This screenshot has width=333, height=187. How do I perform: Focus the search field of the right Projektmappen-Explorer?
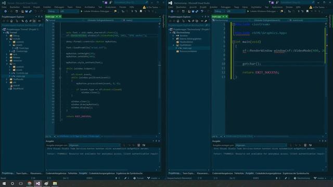pyautogui.click(x=188, y=25)
